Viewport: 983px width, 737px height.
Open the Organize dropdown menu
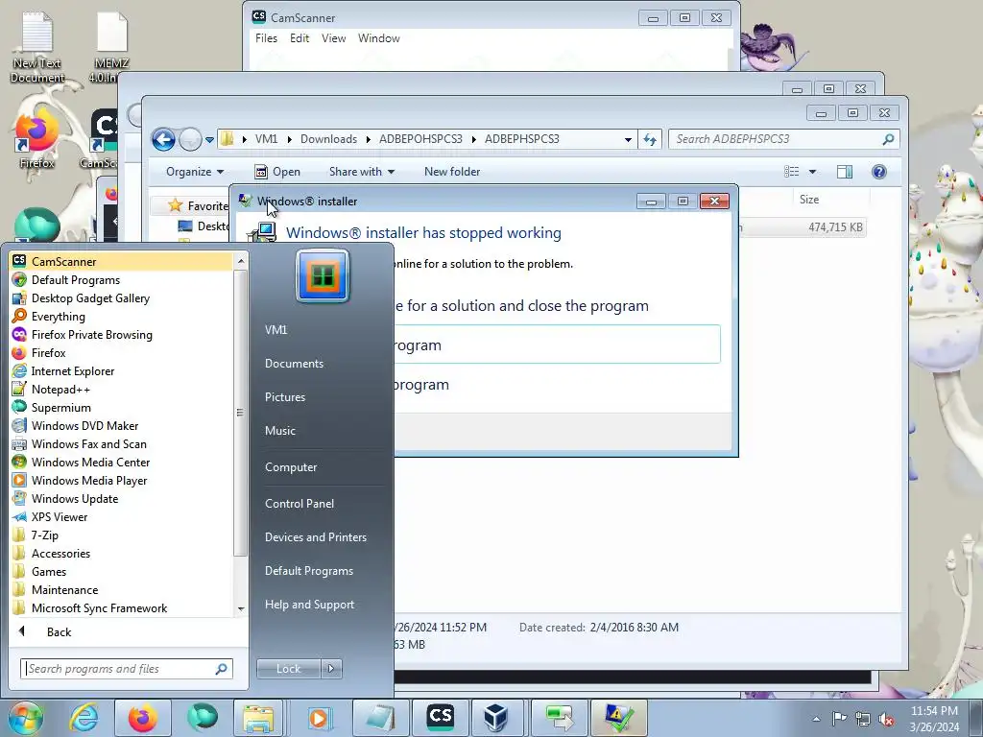pos(194,172)
